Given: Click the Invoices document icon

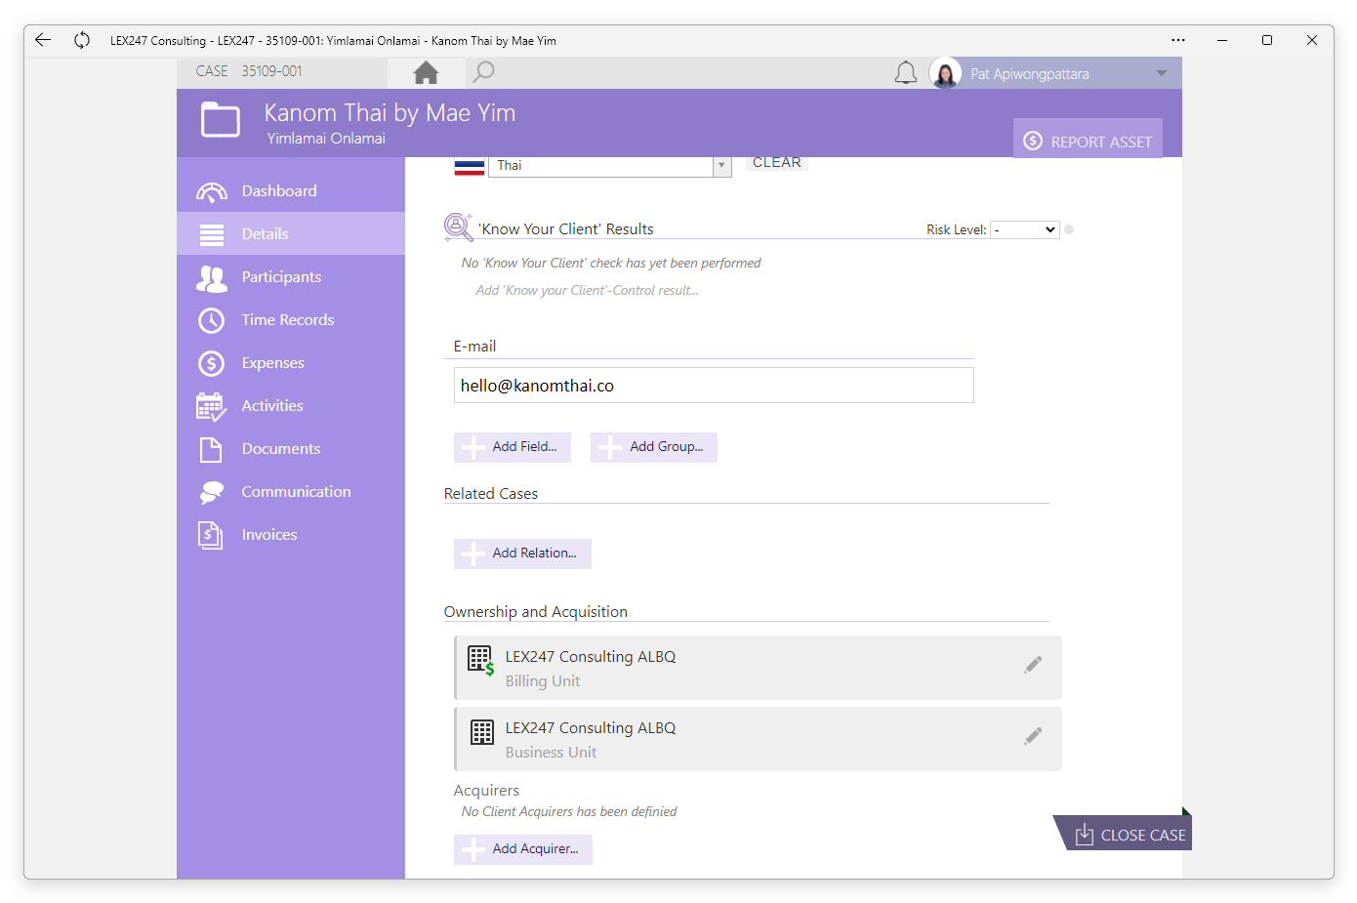Looking at the screenshot, I should [211, 535].
